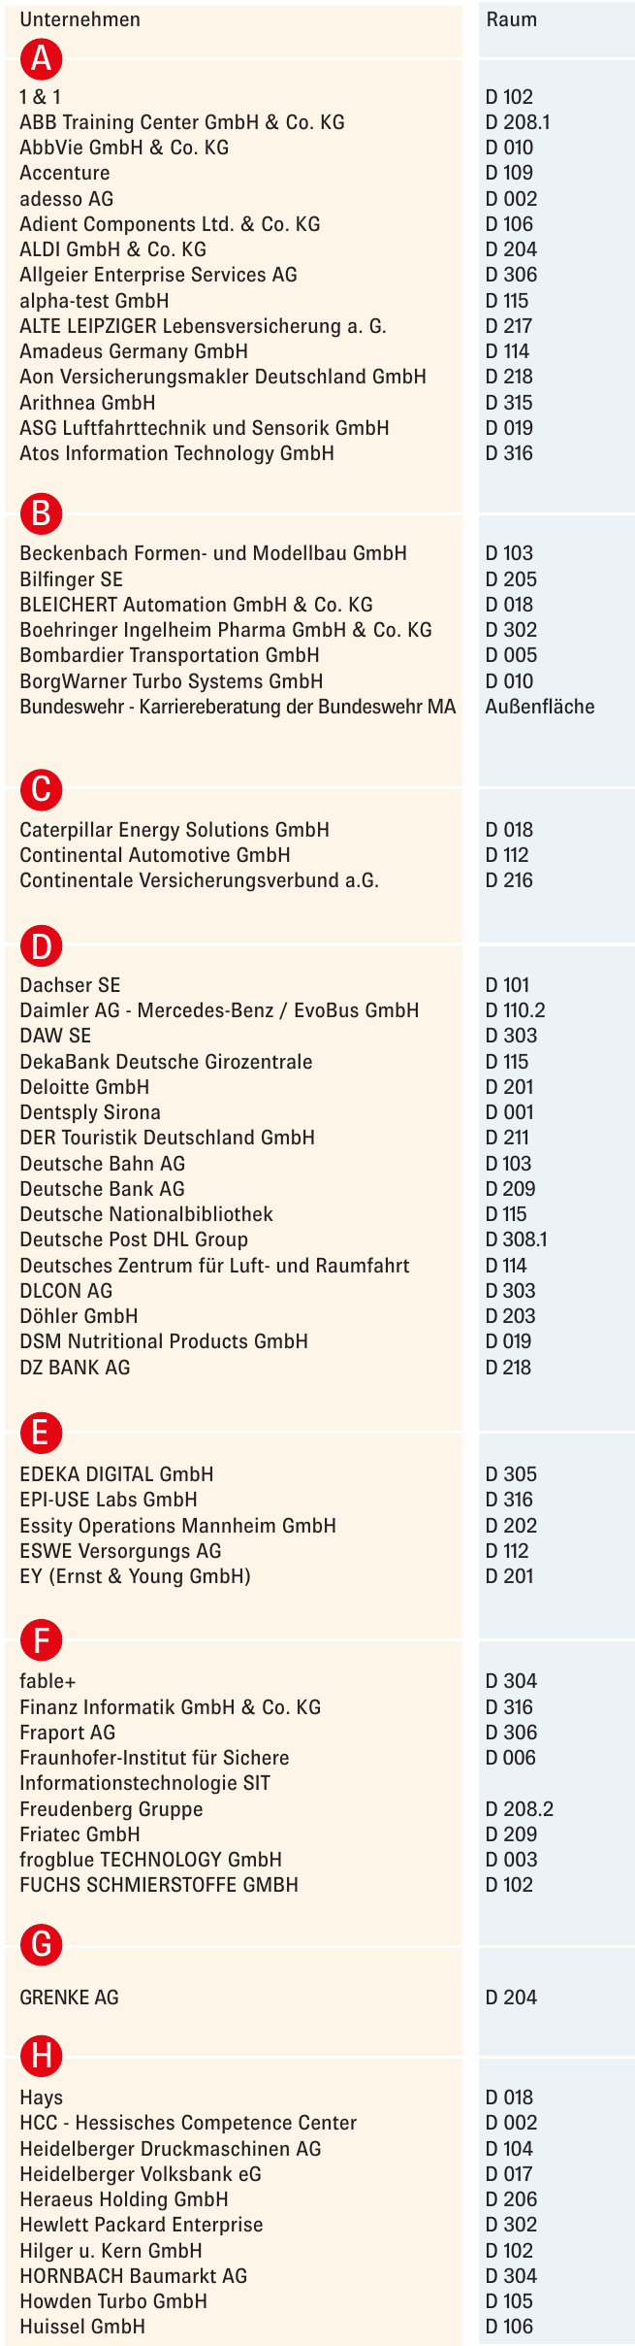Open the Accenture company entry
635x2346 pixels.
click(x=65, y=173)
